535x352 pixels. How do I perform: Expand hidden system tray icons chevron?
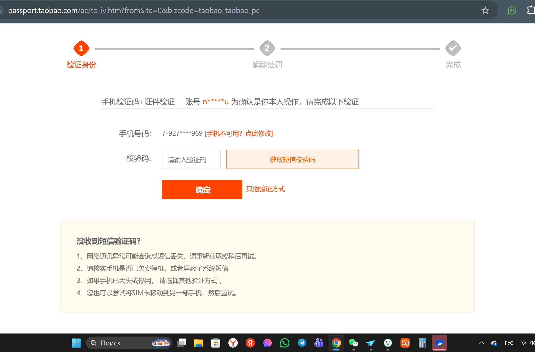pyautogui.click(x=481, y=343)
